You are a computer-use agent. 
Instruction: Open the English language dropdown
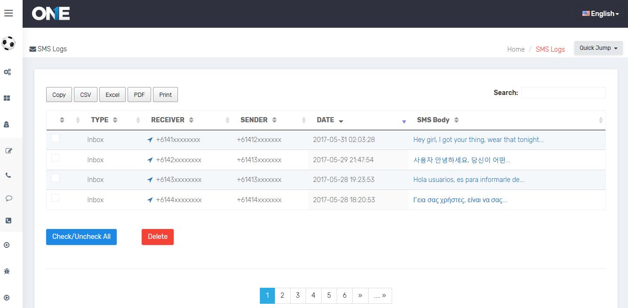click(x=600, y=14)
